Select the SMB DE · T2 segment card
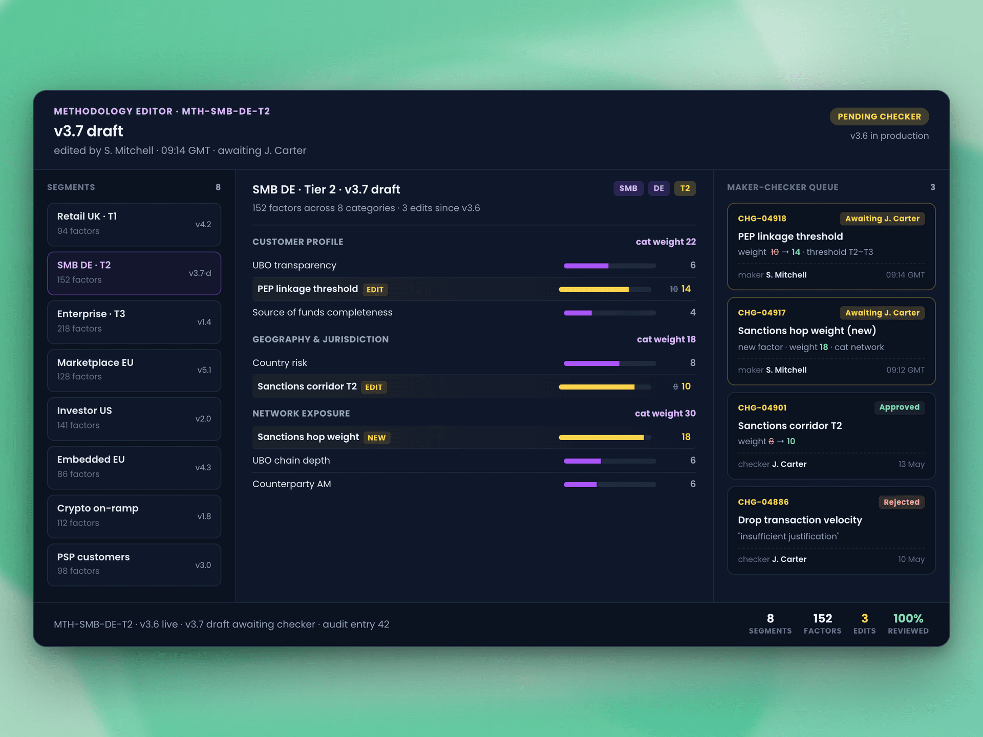983x737 pixels. pos(134,273)
